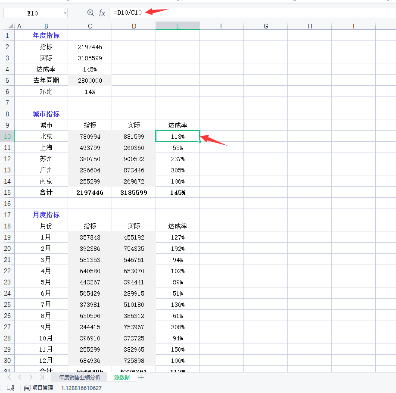Open the Name Box dropdown arrow
The height and width of the screenshot is (393, 396).
(x=65, y=13)
